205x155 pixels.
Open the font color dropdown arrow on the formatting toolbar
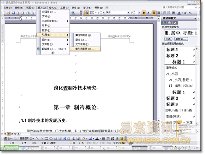(x=182, y=13)
